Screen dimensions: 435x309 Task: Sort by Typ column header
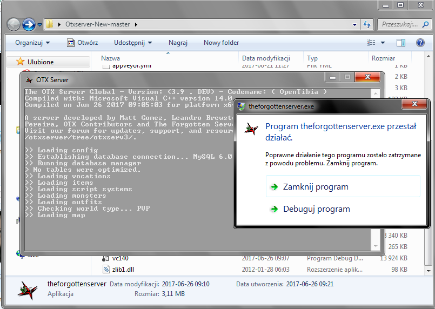tap(312, 58)
